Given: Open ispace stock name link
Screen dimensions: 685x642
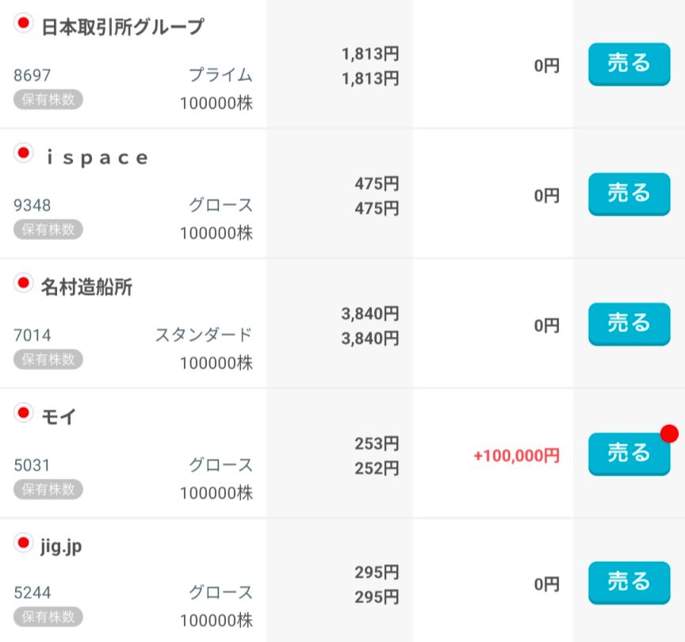Looking at the screenshot, I should tap(97, 157).
